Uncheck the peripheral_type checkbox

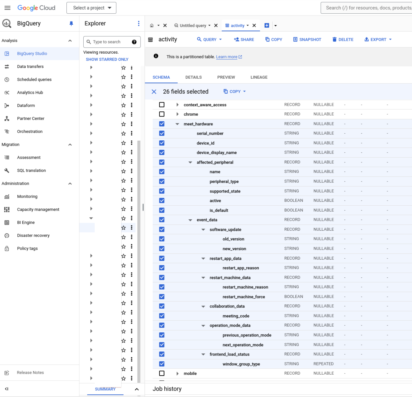[x=162, y=182]
